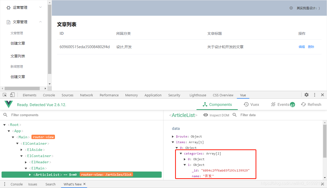Open the settings gear in the page header
Screen dimensions: 327x188
tap(291, 8)
